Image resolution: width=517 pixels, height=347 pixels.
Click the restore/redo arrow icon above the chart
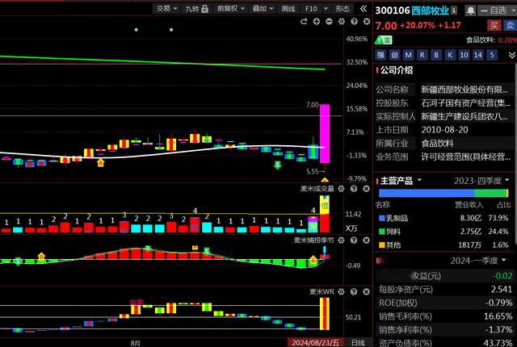(304, 22)
